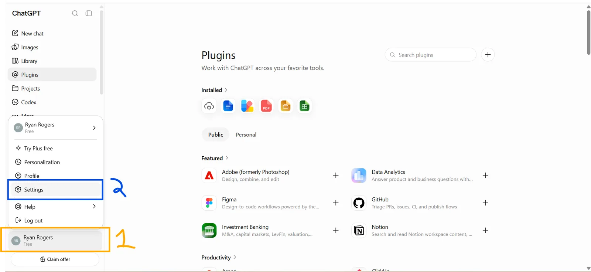Expand the Featured section chevron
591x272 pixels.
[x=227, y=158]
